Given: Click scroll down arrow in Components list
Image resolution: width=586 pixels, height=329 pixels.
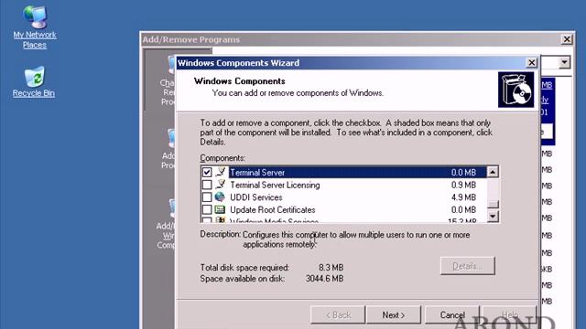Looking at the screenshot, I should click(x=493, y=216).
